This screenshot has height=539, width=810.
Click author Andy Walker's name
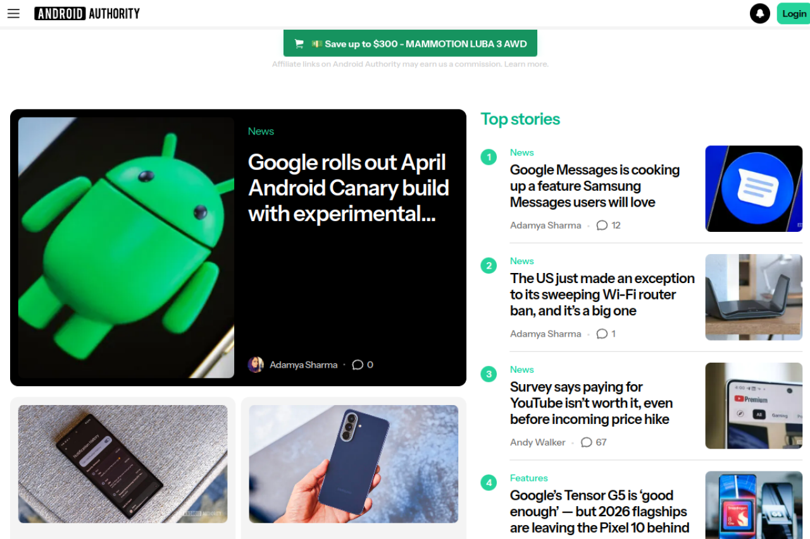click(x=538, y=442)
